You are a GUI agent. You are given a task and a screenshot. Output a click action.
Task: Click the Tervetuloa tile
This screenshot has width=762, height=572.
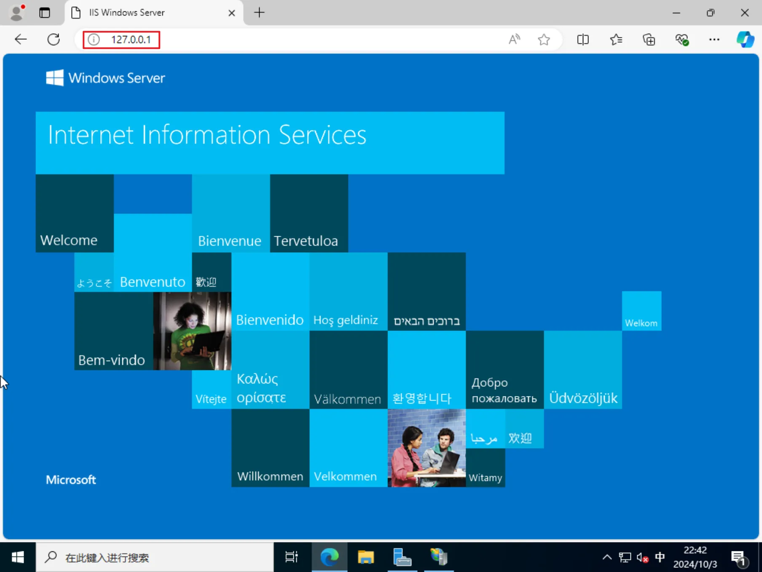pos(309,213)
